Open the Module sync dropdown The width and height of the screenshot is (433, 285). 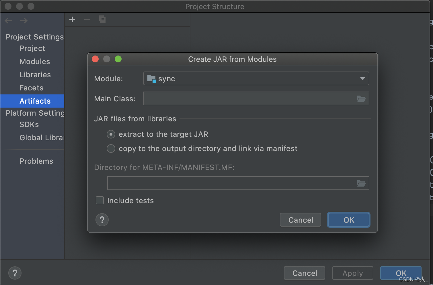click(256, 78)
